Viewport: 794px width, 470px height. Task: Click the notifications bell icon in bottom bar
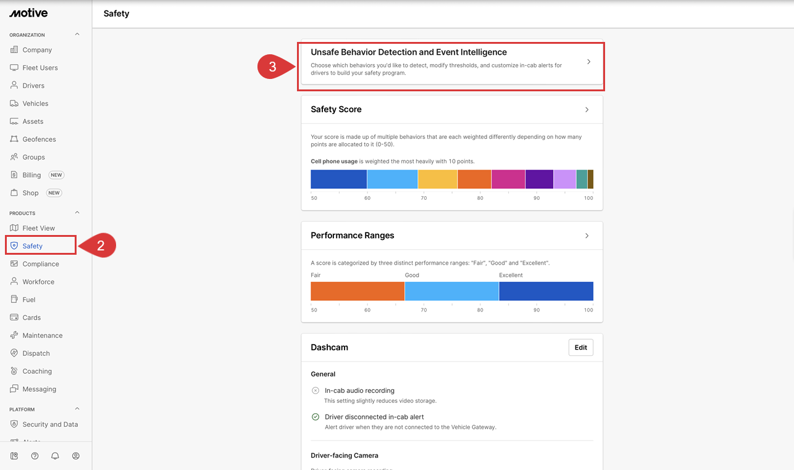[55, 456]
